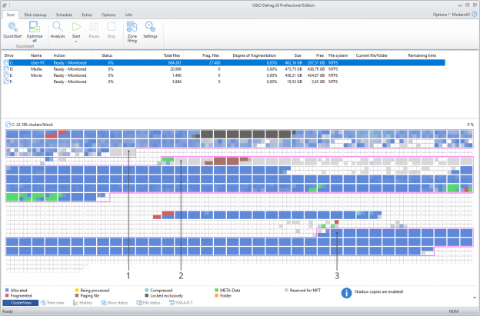Image resolution: width=480 pixels, height=316 pixels.
Task: Open the Options dropdown at top right
Action: tap(441, 15)
